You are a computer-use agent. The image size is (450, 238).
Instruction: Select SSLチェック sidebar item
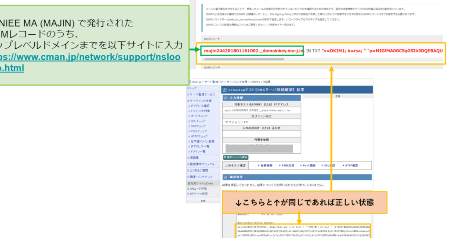198,121
